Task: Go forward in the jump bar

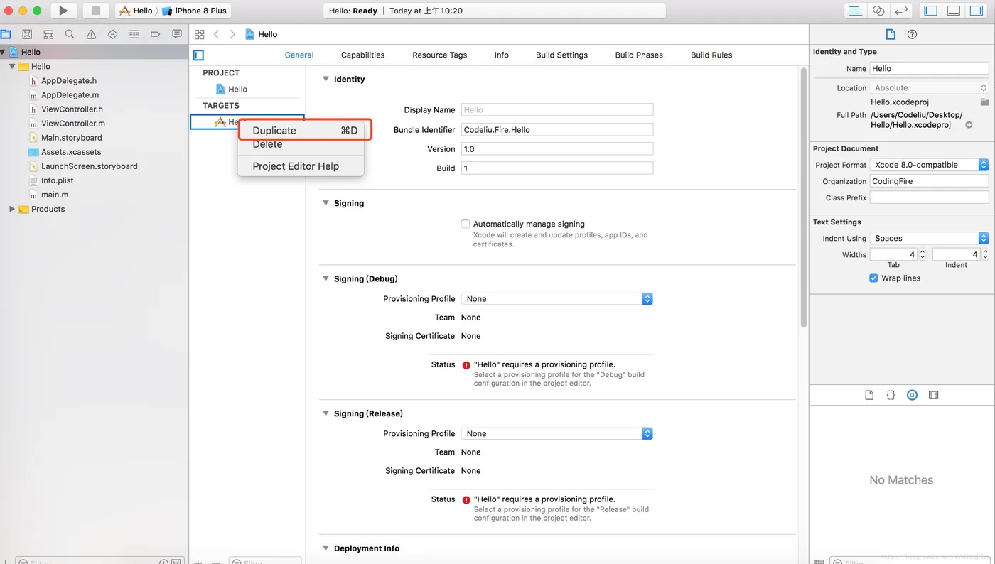Action: 232,34
